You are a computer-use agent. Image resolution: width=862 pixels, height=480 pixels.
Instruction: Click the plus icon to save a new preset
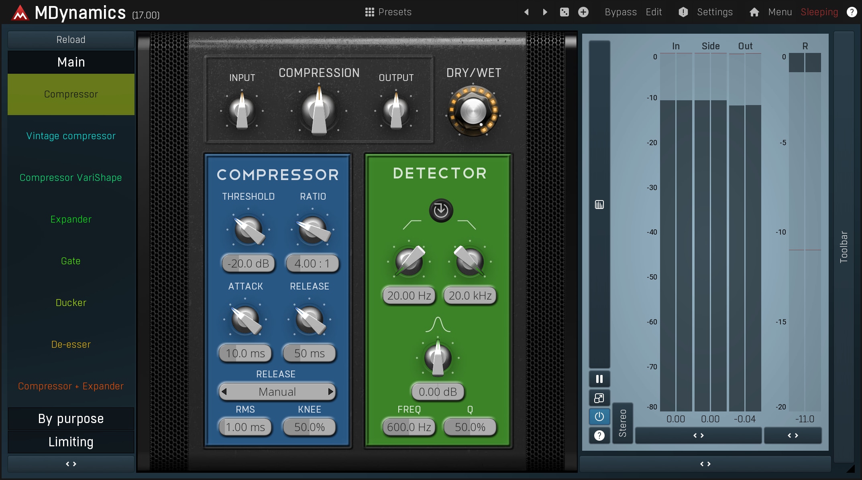pos(583,12)
